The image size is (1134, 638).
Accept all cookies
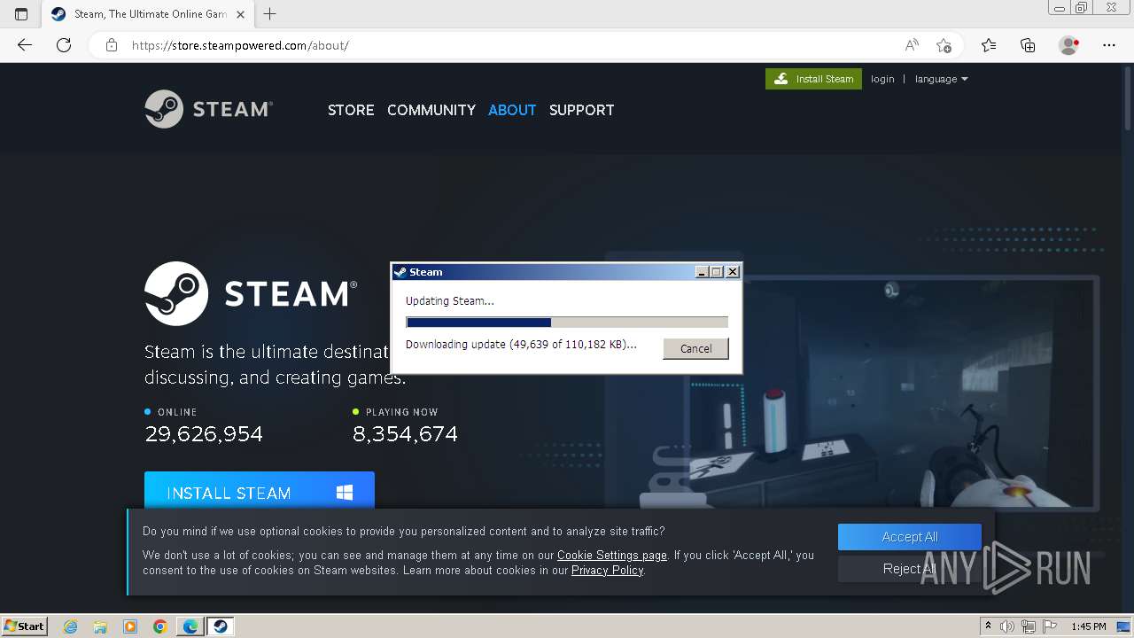pos(910,537)
